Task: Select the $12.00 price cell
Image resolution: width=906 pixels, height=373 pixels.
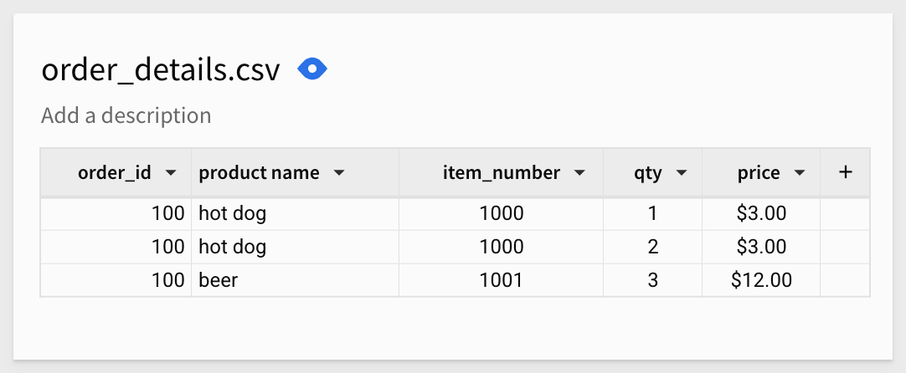Action: [761, 281]
